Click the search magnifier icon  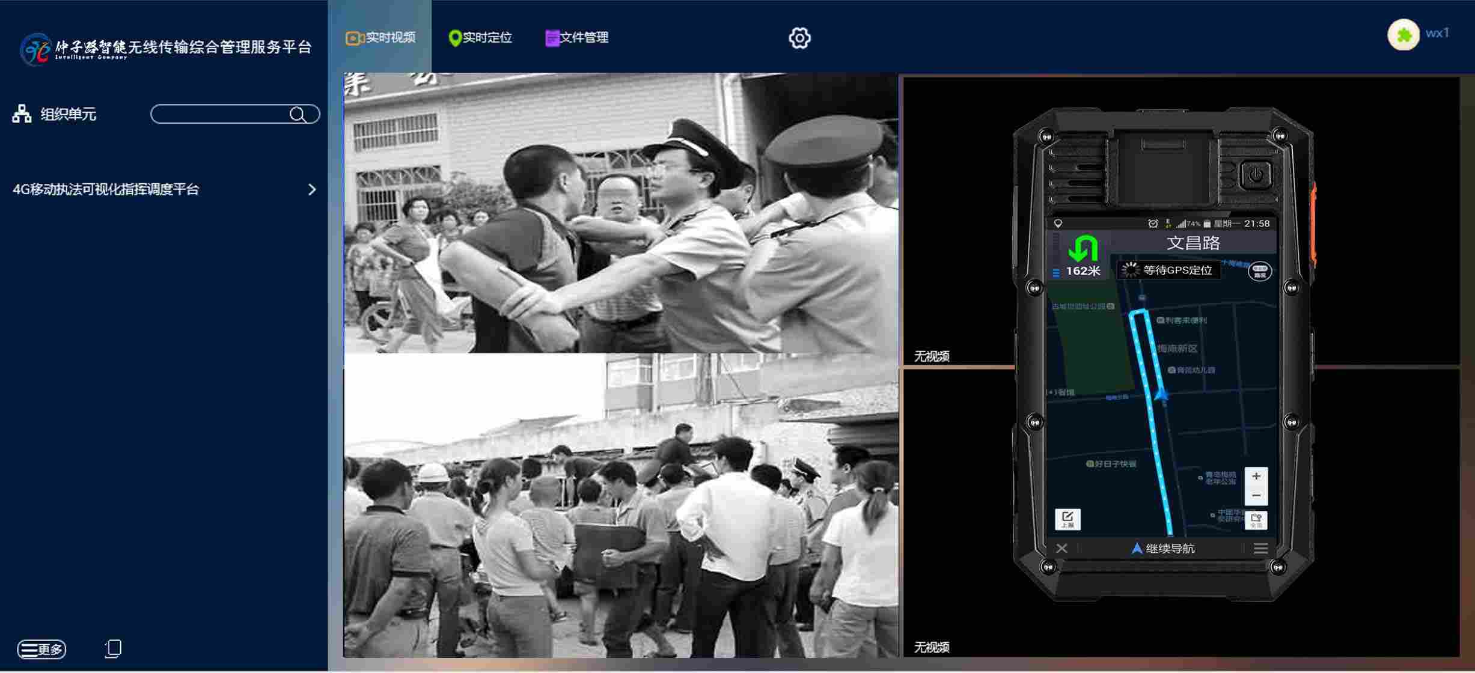click(298, 114)
